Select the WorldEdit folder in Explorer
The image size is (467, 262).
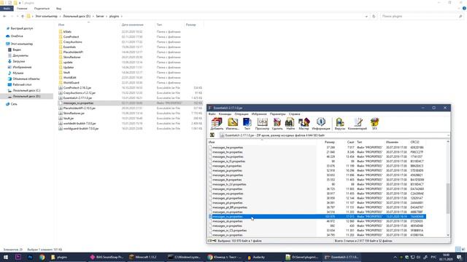coord(70,78)
